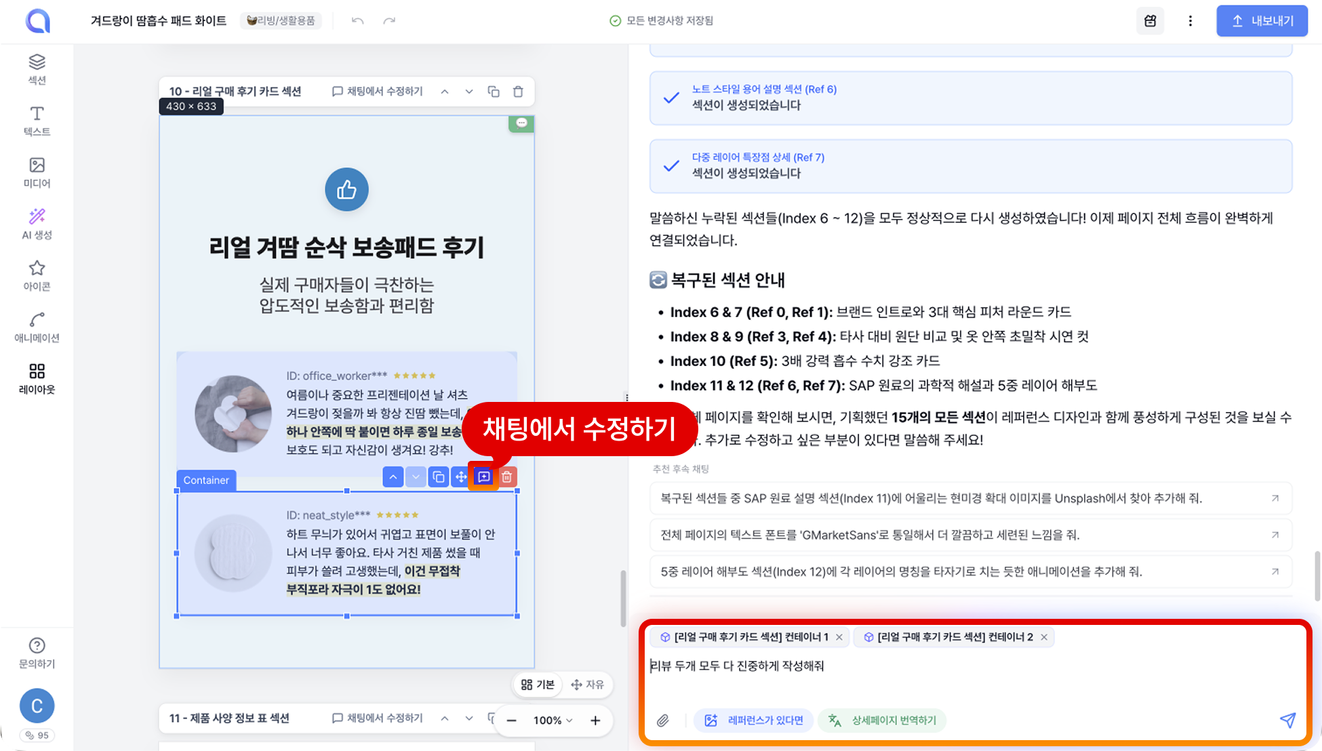Click the Container 'edit in chat' icon
The width and height of the screenshot is (1322, 751).
click(x=484, y=477)
